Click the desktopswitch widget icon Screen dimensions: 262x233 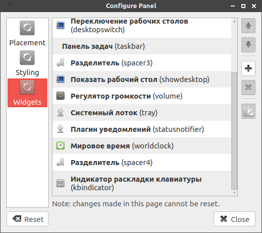(x=60, y=25)
